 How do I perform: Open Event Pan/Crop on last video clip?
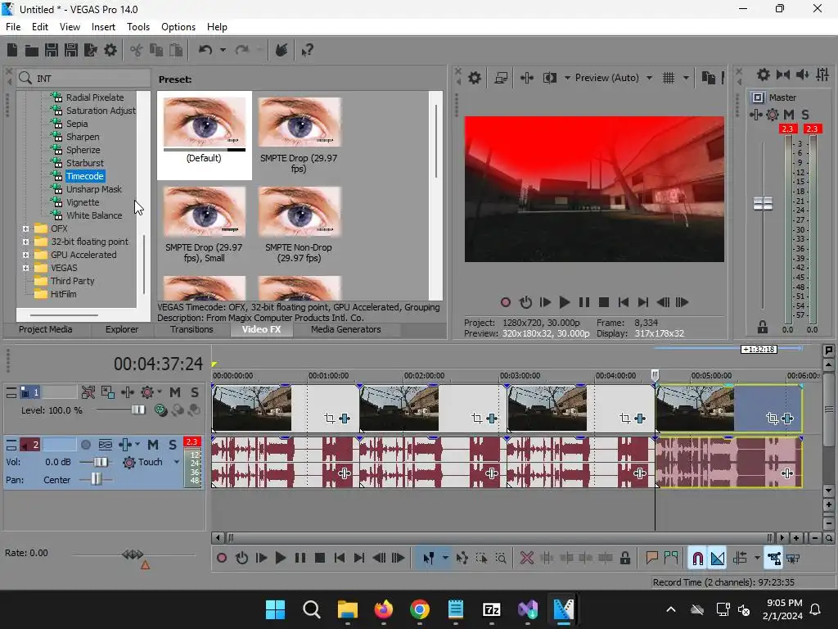(x=772, y=419)
